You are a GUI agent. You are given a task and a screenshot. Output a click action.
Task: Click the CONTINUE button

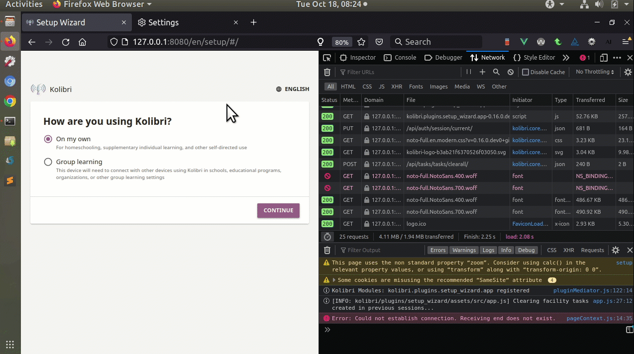pyautogui.click(x=278, y=210)
